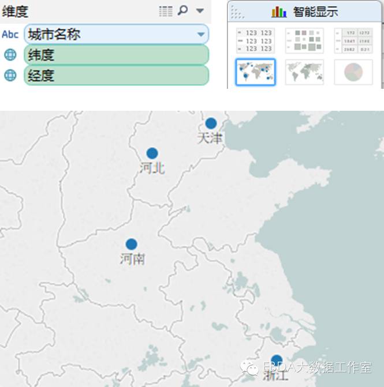Click the 河北 map point
384x387 pixels.
click(x=152, y=153)
